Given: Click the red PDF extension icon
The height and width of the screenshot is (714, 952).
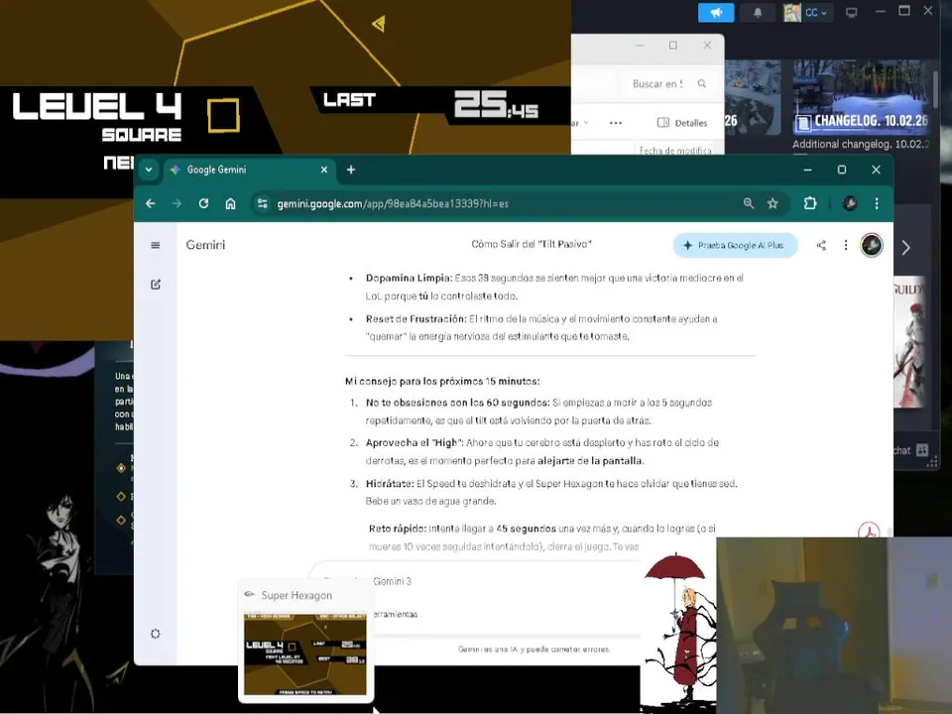Looking at the screenshot, I should pos(869,532).
